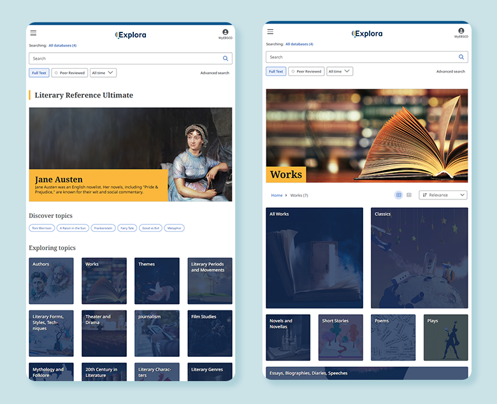Click MyEBSCO profile icon on Works screen

pos(461,32)
